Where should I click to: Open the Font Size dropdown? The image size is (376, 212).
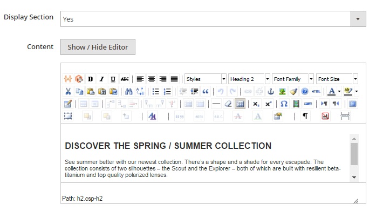(x=337, y=79)
